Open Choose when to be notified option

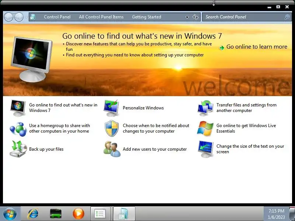pos(156,128)
